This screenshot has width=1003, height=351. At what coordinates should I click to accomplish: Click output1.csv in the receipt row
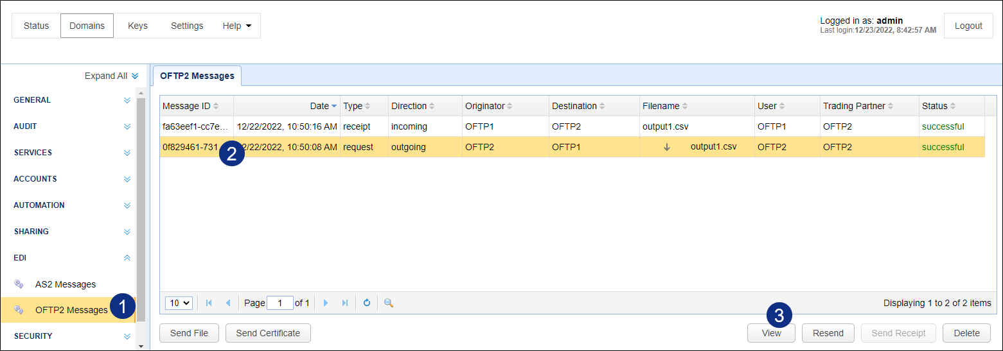[666, 126]
